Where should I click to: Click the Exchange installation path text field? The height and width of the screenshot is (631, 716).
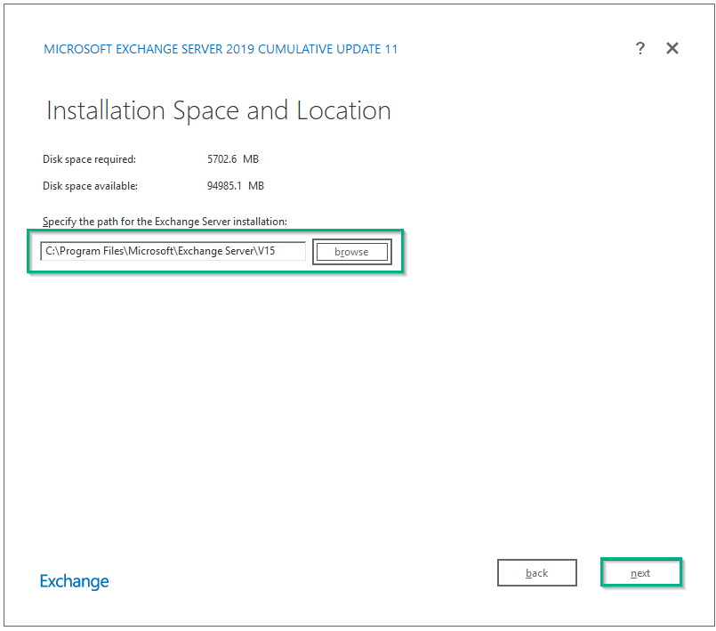(x=173, y=251)
